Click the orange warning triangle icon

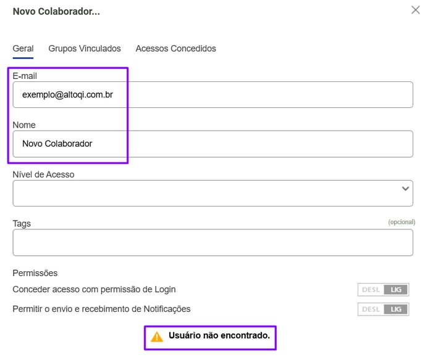point(157,337)
